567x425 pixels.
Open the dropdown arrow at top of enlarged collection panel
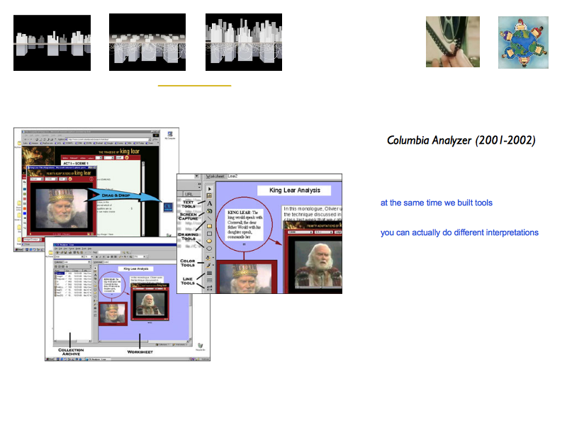pos(196,176)
